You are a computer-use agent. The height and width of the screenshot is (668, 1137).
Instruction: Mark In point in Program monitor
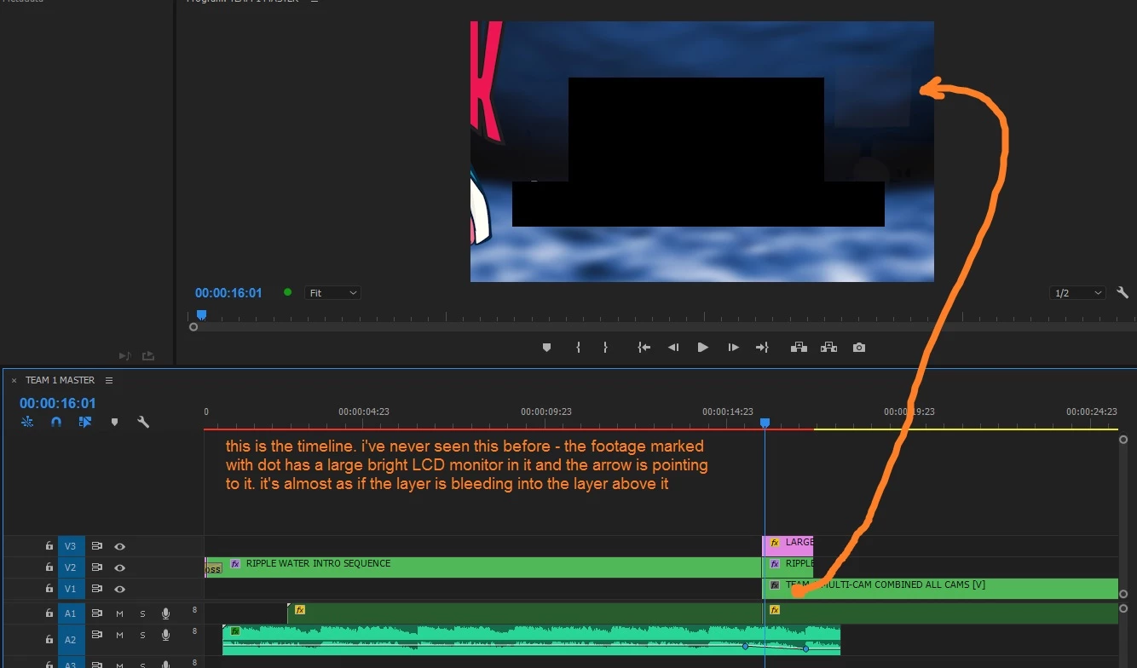click(578, 348)
